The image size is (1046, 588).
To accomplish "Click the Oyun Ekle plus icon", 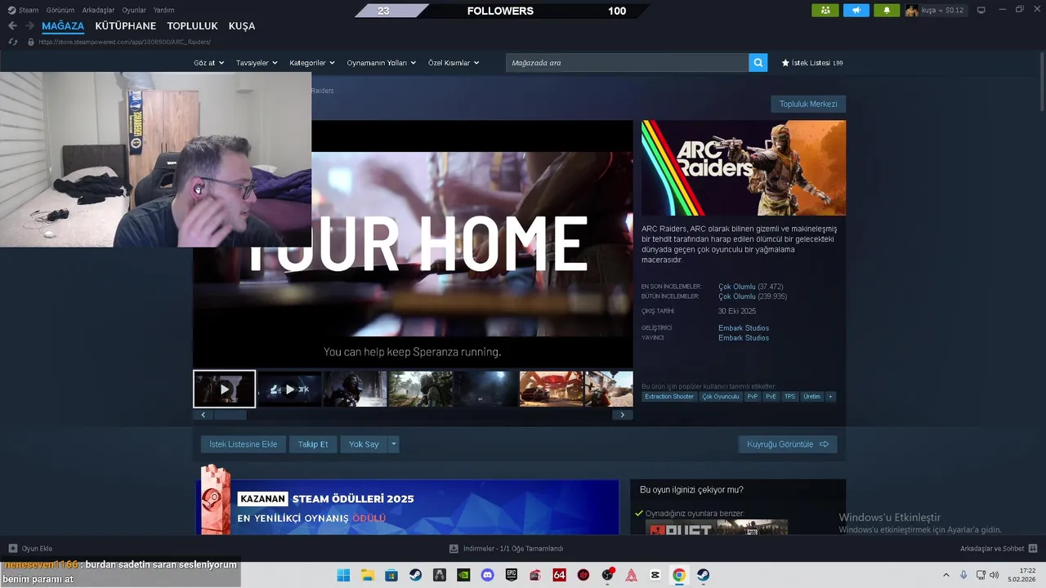I will [x=13, y=549].
